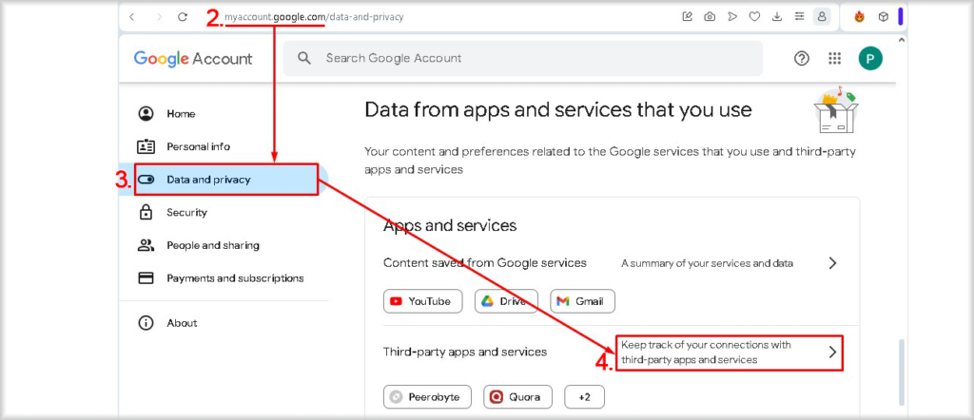Open the Peerobyte chip

427,397
